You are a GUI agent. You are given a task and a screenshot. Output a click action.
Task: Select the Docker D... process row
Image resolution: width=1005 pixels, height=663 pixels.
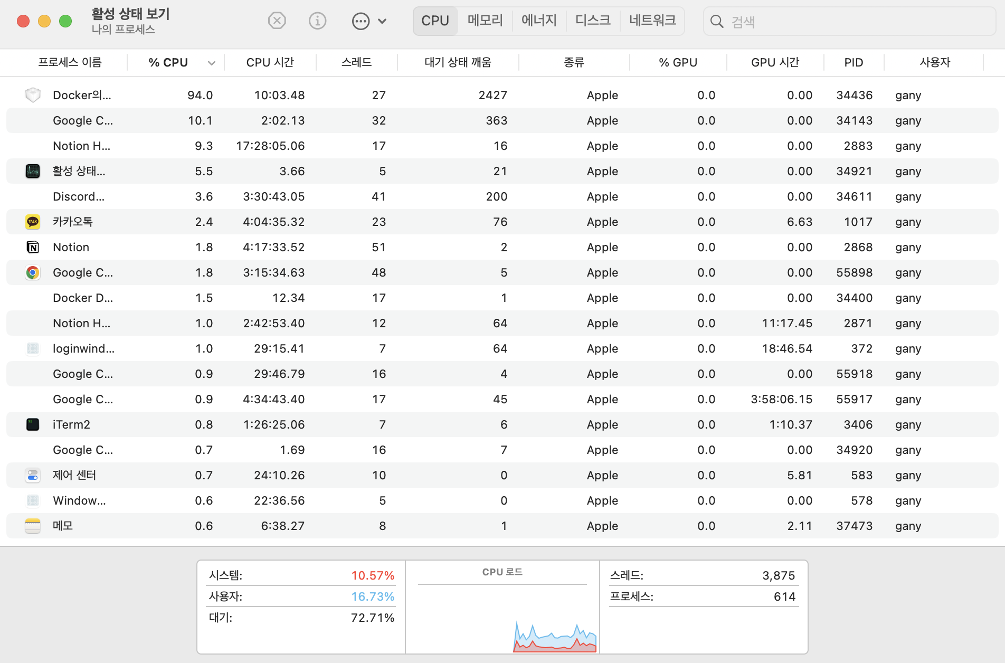(502, 298)
